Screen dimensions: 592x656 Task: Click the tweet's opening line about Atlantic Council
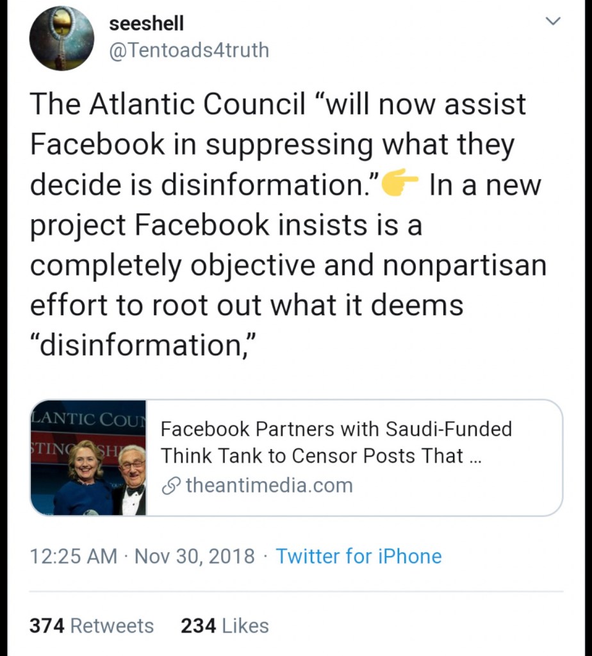point(277,104)
